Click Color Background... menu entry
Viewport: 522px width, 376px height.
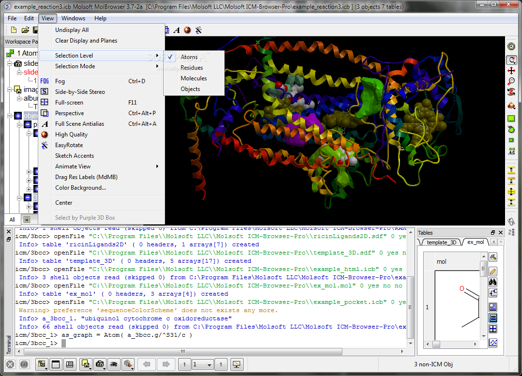click(102, 188)
